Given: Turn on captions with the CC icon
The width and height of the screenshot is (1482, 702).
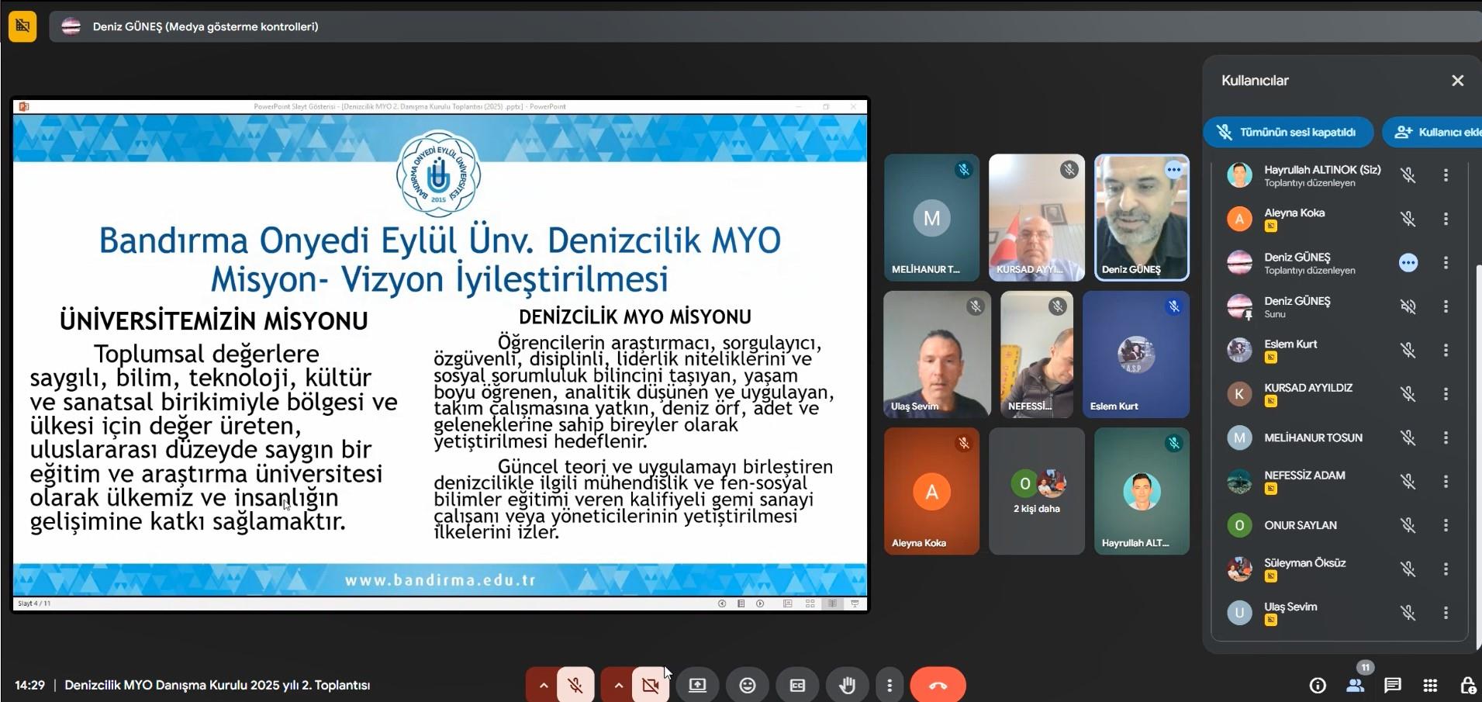Looking at the screenshot, I should [797, 685].
